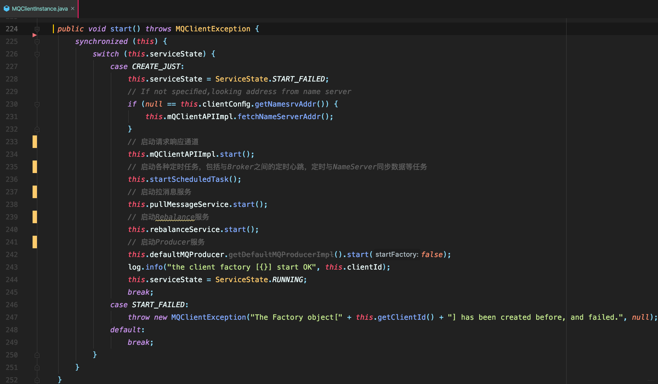
Task: Close the MQClientInstance.java tab
Action: pos(73,8)
